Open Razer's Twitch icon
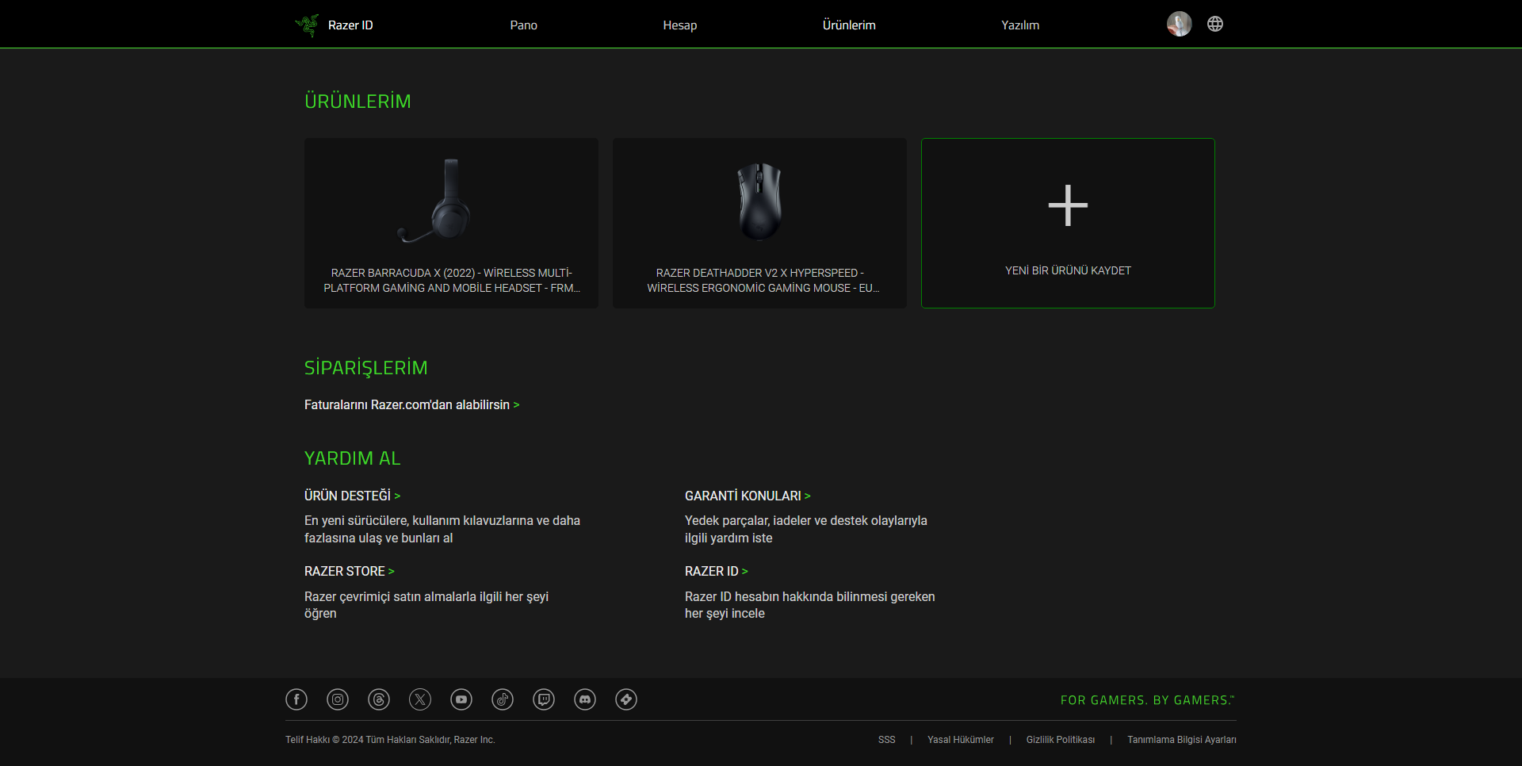The width and height of the screenshot is (1522, 766). tap(544, 699)
